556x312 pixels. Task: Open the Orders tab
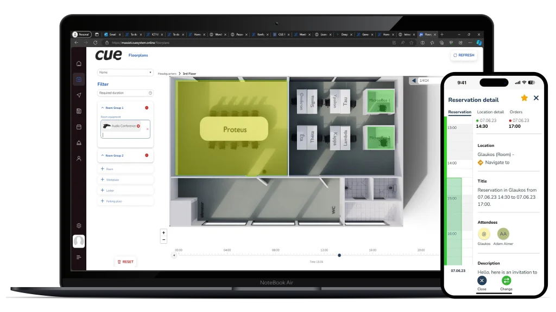pyautogui.click(x=515, y=112)
